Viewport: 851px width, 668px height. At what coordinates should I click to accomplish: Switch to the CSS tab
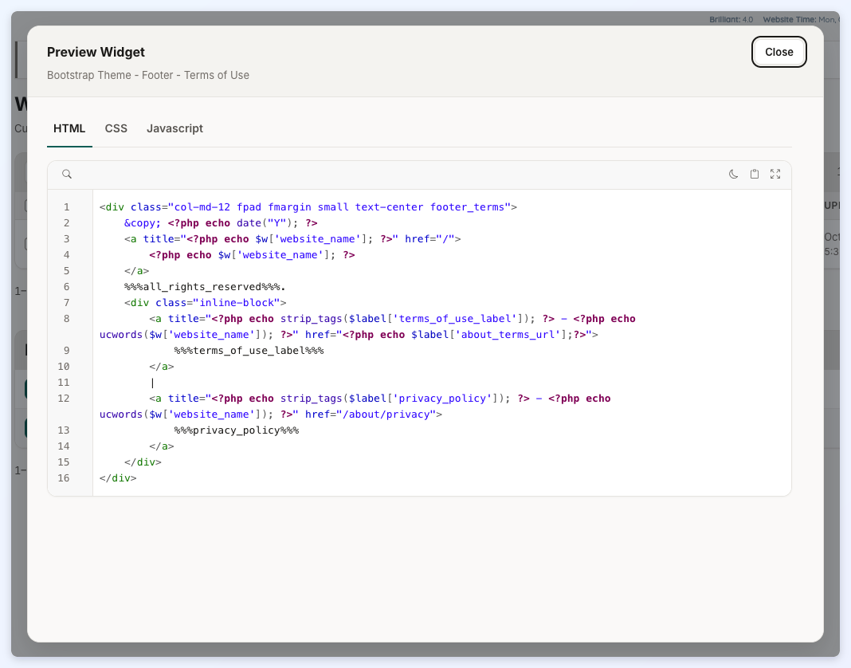click(116, 128)
